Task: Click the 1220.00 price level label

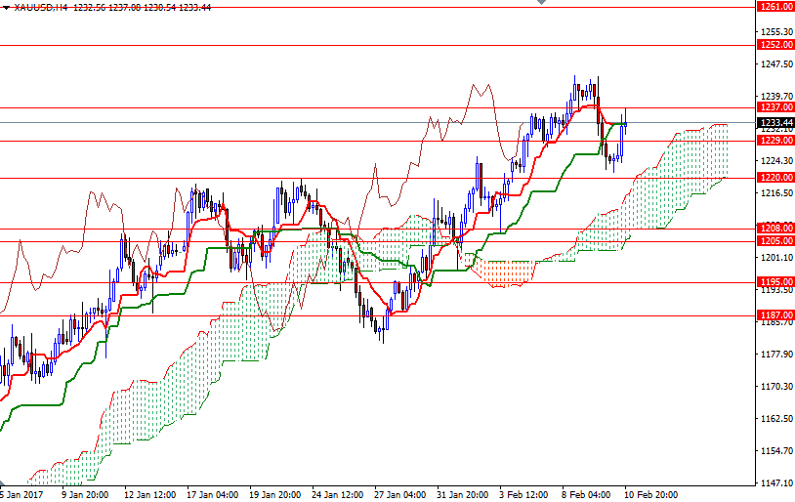Action: point(775,178)
